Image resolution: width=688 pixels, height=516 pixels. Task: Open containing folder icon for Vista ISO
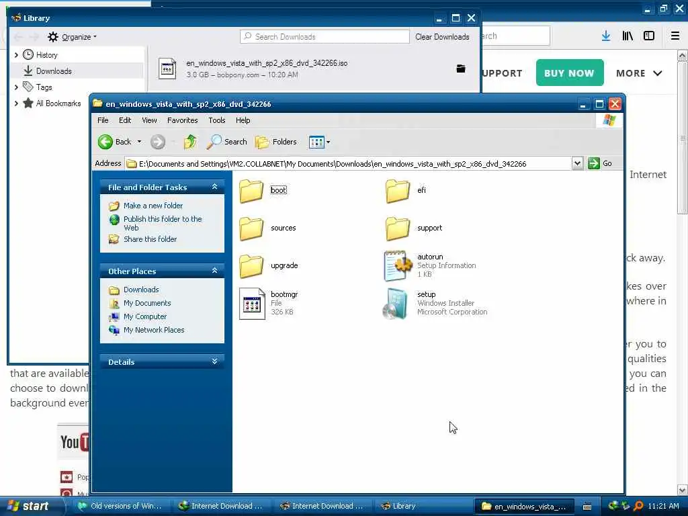click(461, 69)
